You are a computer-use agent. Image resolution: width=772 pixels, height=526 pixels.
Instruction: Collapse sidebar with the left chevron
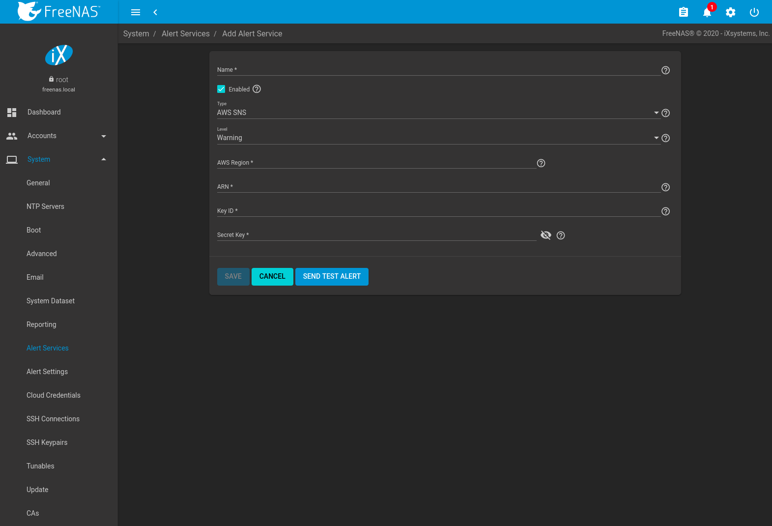click(155, 12)
